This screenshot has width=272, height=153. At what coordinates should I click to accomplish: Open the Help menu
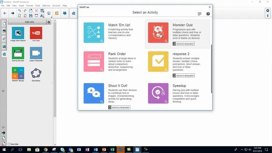(x=65, y=6)
